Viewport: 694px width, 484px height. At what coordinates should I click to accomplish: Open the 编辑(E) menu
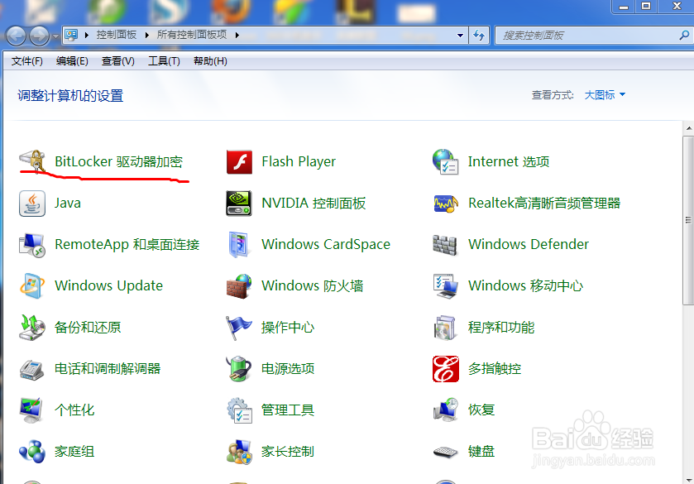72,61
